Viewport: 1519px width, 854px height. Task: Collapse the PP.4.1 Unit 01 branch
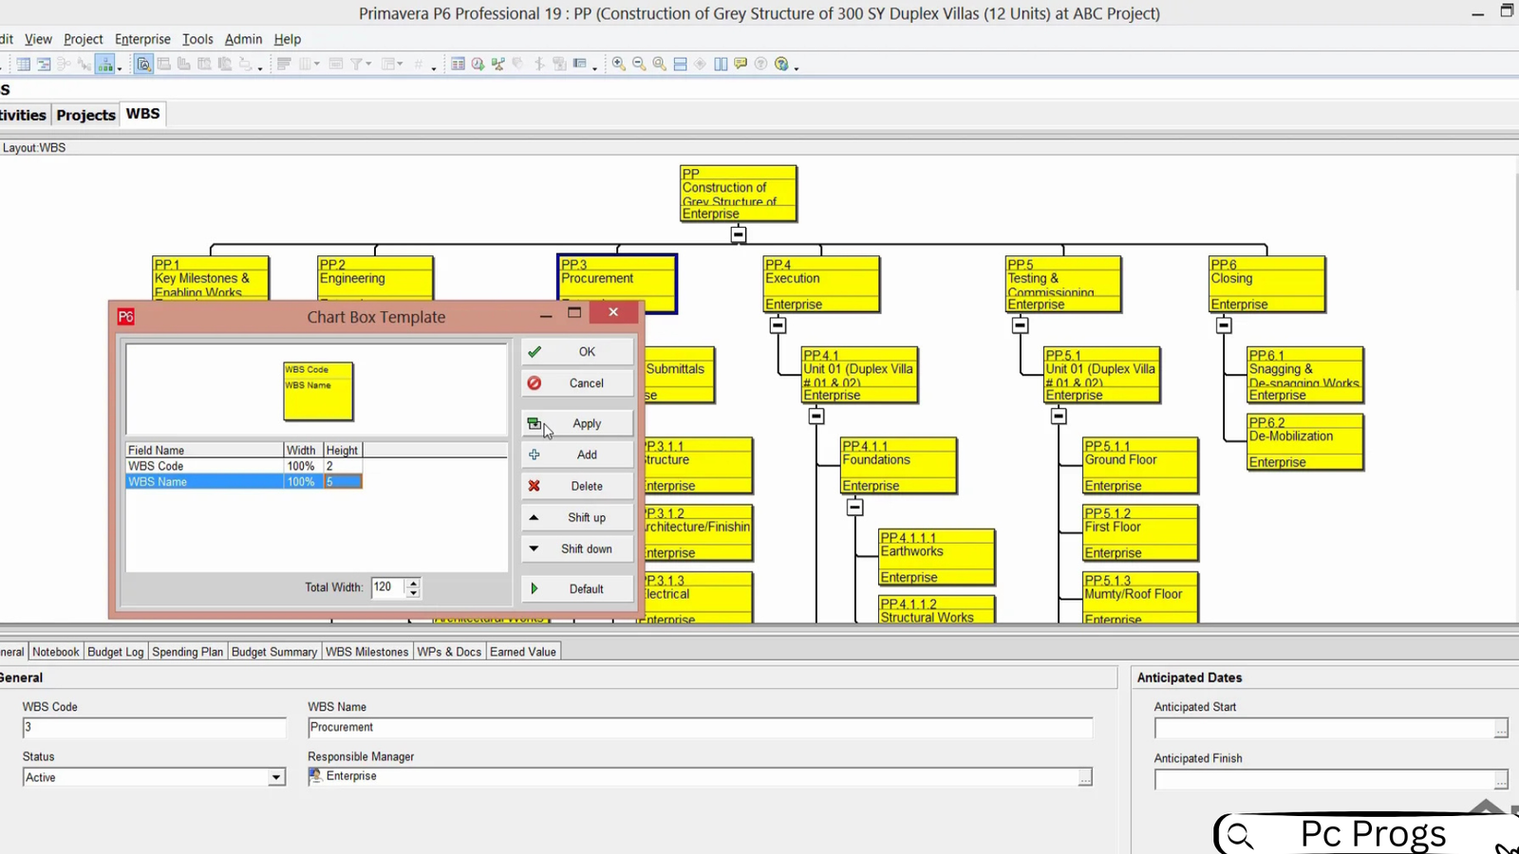[x=816, y=417]
